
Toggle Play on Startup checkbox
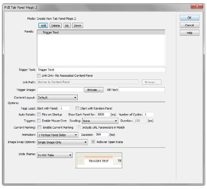tap(39, 114)
